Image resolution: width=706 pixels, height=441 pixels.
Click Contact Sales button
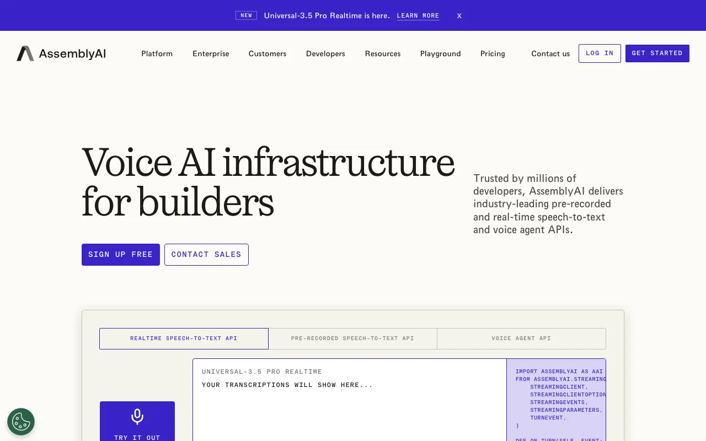(206, 255)
